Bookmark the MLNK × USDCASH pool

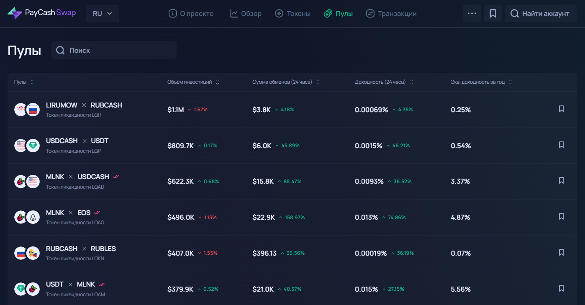coord(562,180)
